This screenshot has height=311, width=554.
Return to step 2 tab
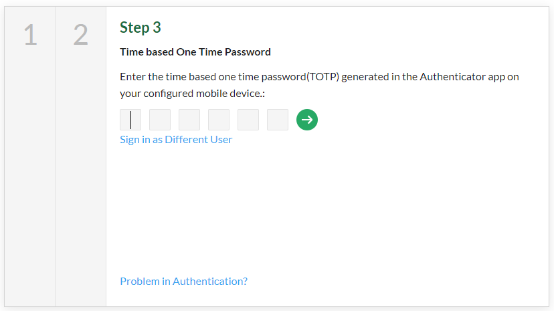[x=80, y=35]
